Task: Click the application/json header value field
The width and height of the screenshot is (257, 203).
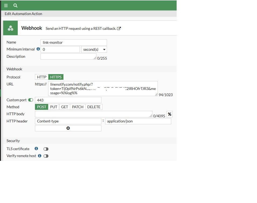Action: tap(138, 121)
